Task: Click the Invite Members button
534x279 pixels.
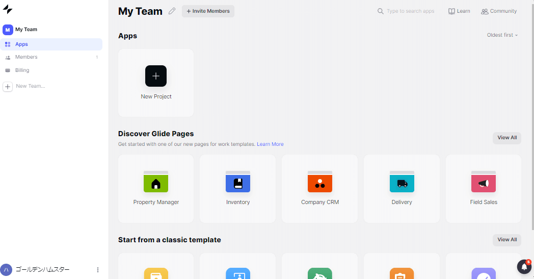Action: (x=208, y=11)
